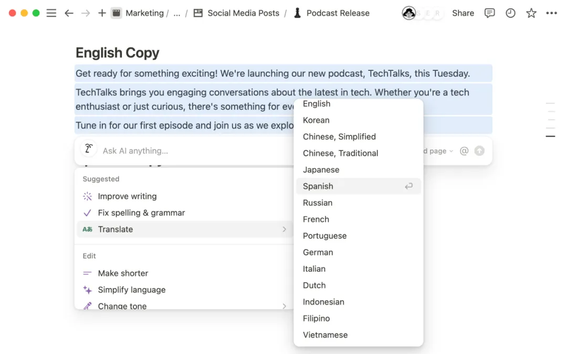Submit the AI prompt with up arrow

coord(479,151)
